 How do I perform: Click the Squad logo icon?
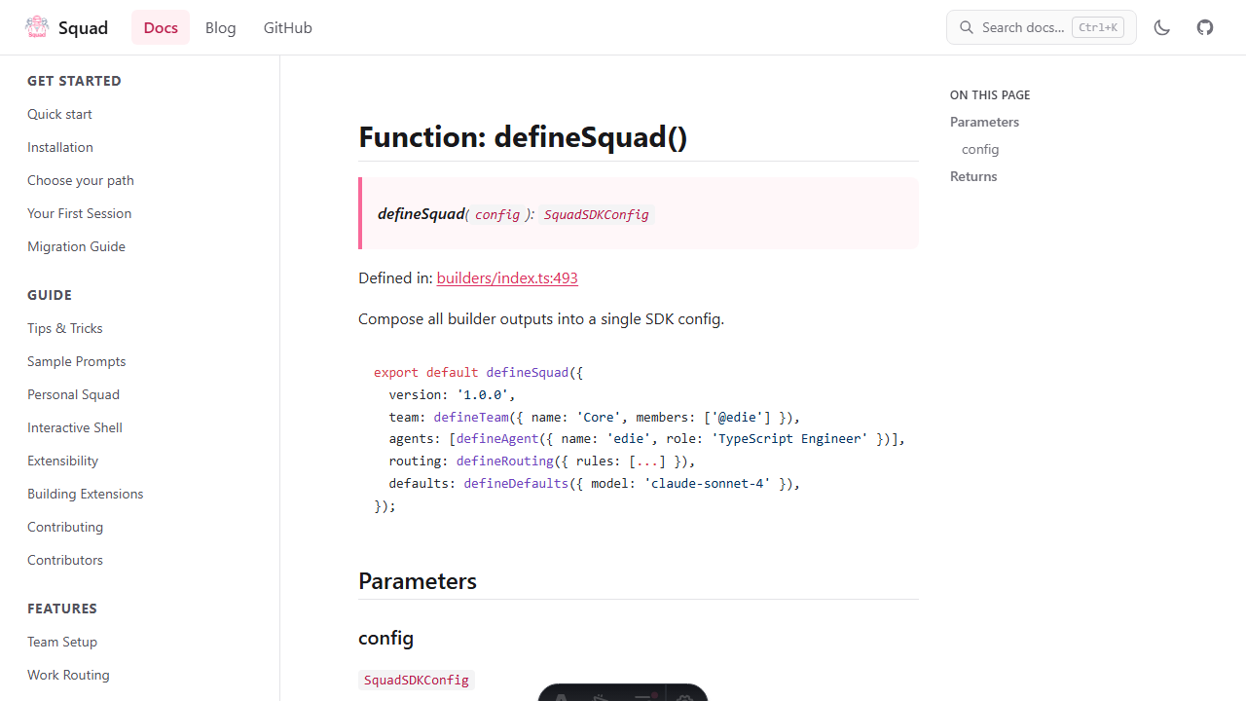tap(37, 27)
